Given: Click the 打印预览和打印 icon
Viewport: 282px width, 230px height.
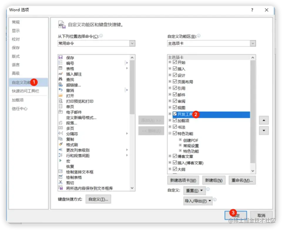Looking at the screenshot, I should (x=61, y=101).
